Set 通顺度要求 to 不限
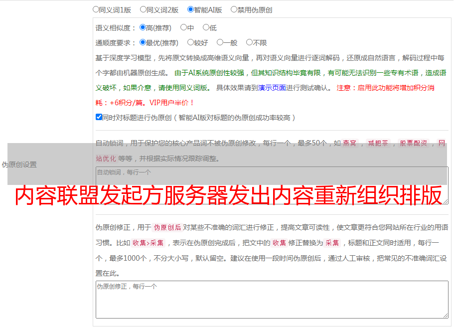The width and height of the screenshot is (454, 328). [249, 42]
